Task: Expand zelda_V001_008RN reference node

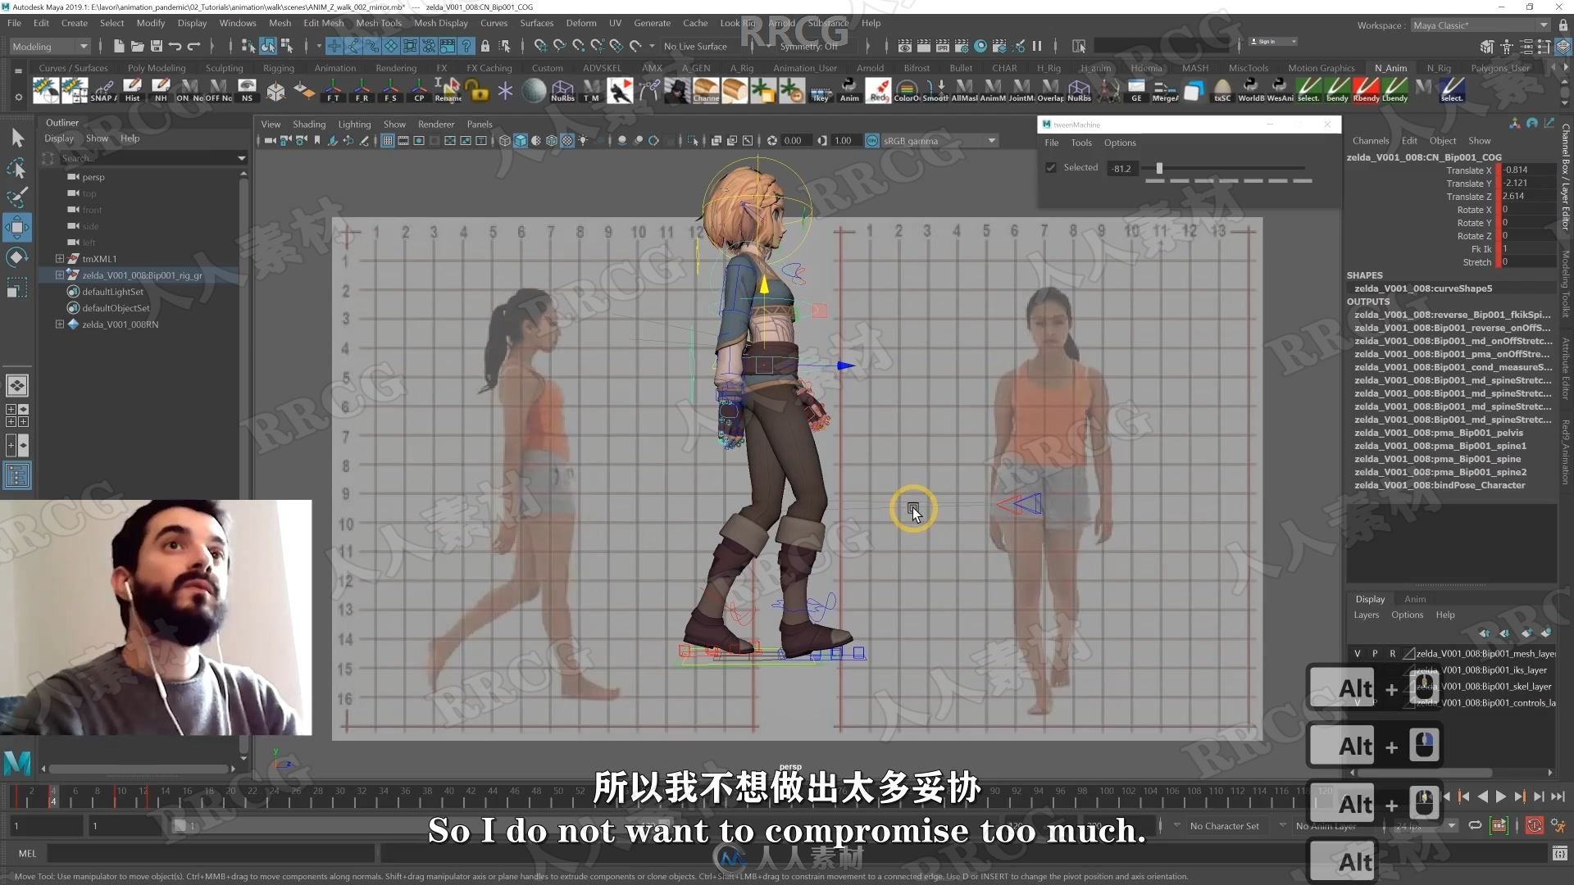Action: click(x=60, y=324)
